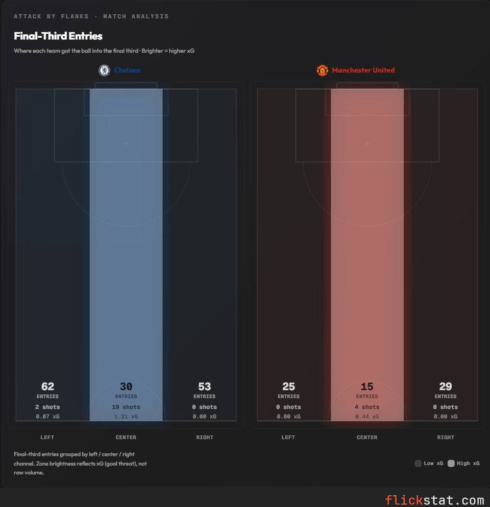Click the High xG legend swatch
This screenshot has width=490, height=507.
[x=451, y=463]
